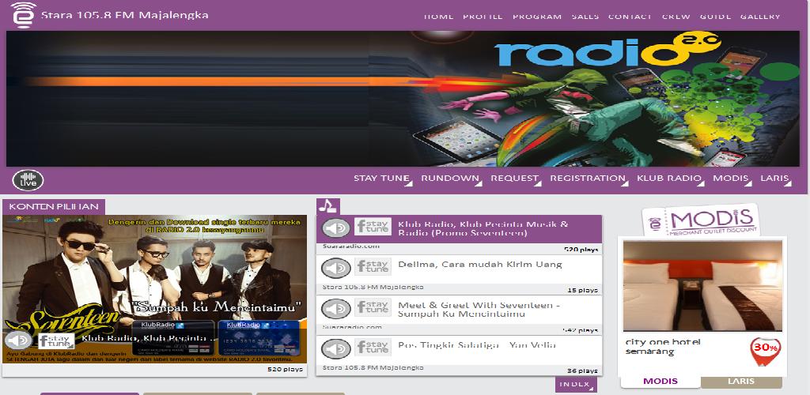Click stay tune badge in Delima row
Viewport: 810px width, 395px height.
click(373, 266)
